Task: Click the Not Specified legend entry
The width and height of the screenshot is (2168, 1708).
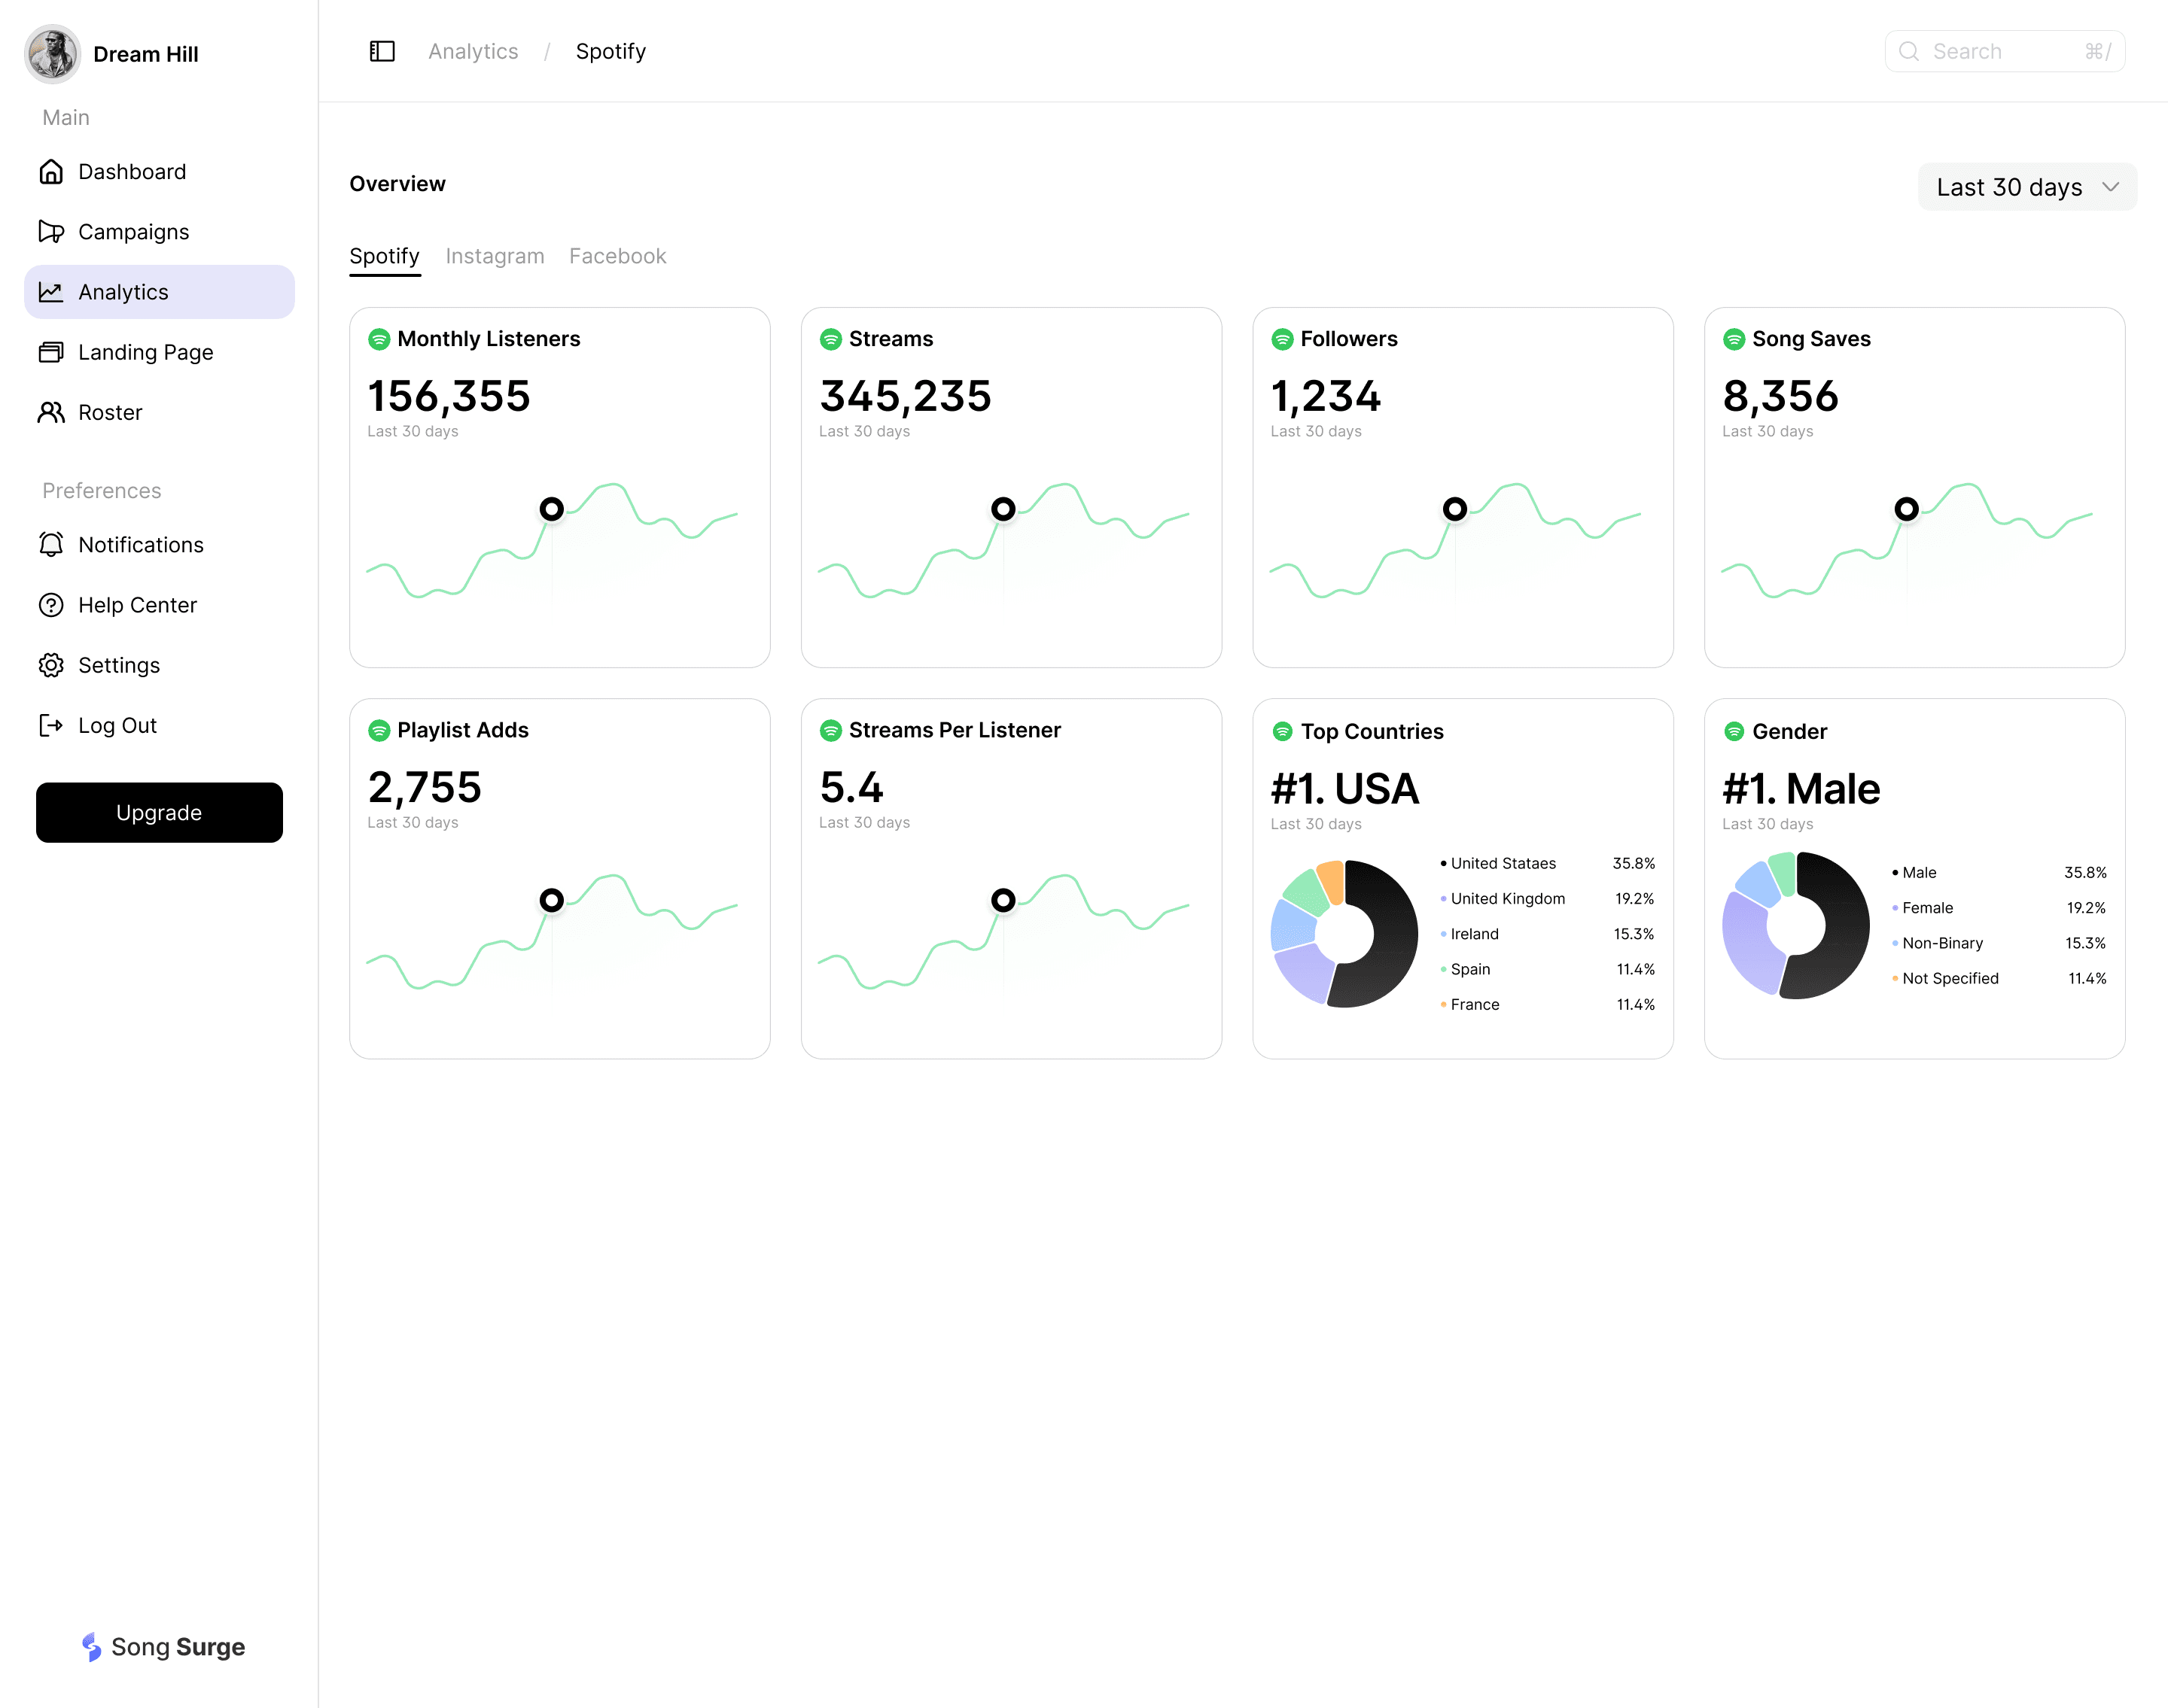Action: click(x=1998, y=978)
